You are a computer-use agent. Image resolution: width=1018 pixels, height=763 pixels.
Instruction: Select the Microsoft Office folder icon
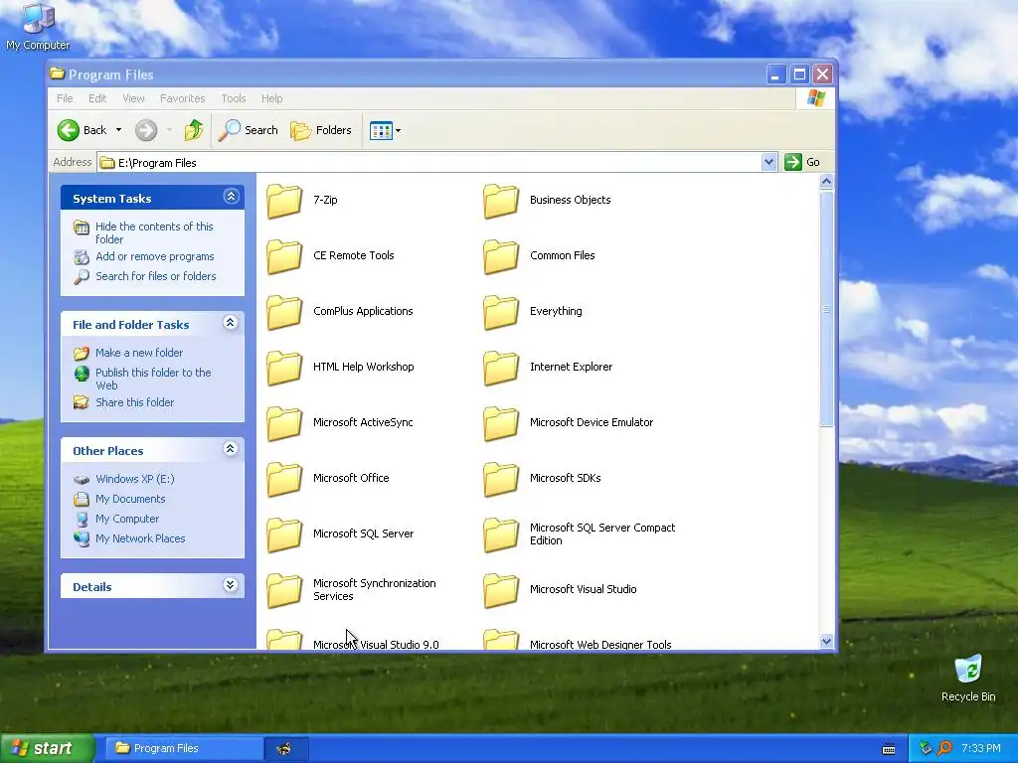(284, 478)
